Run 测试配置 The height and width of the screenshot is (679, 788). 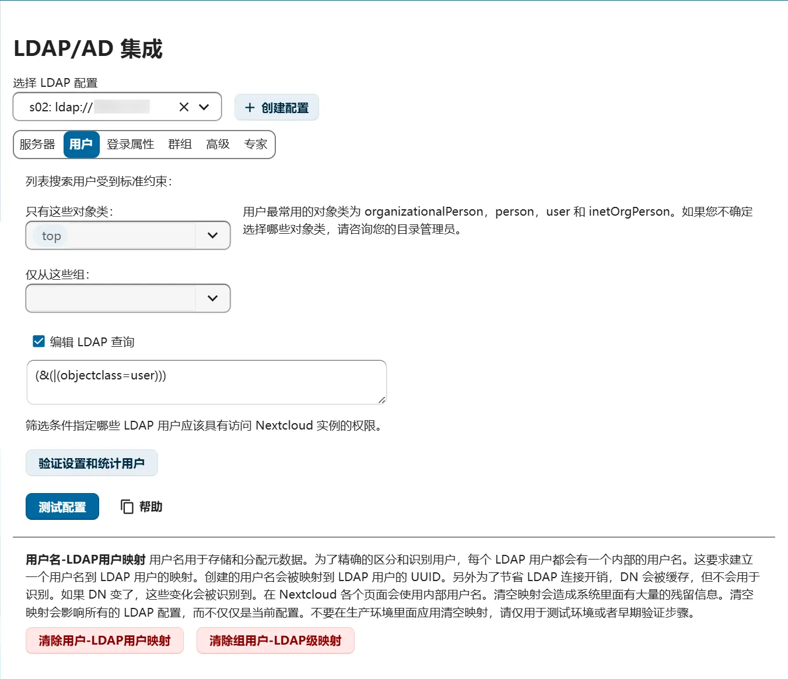62,506
